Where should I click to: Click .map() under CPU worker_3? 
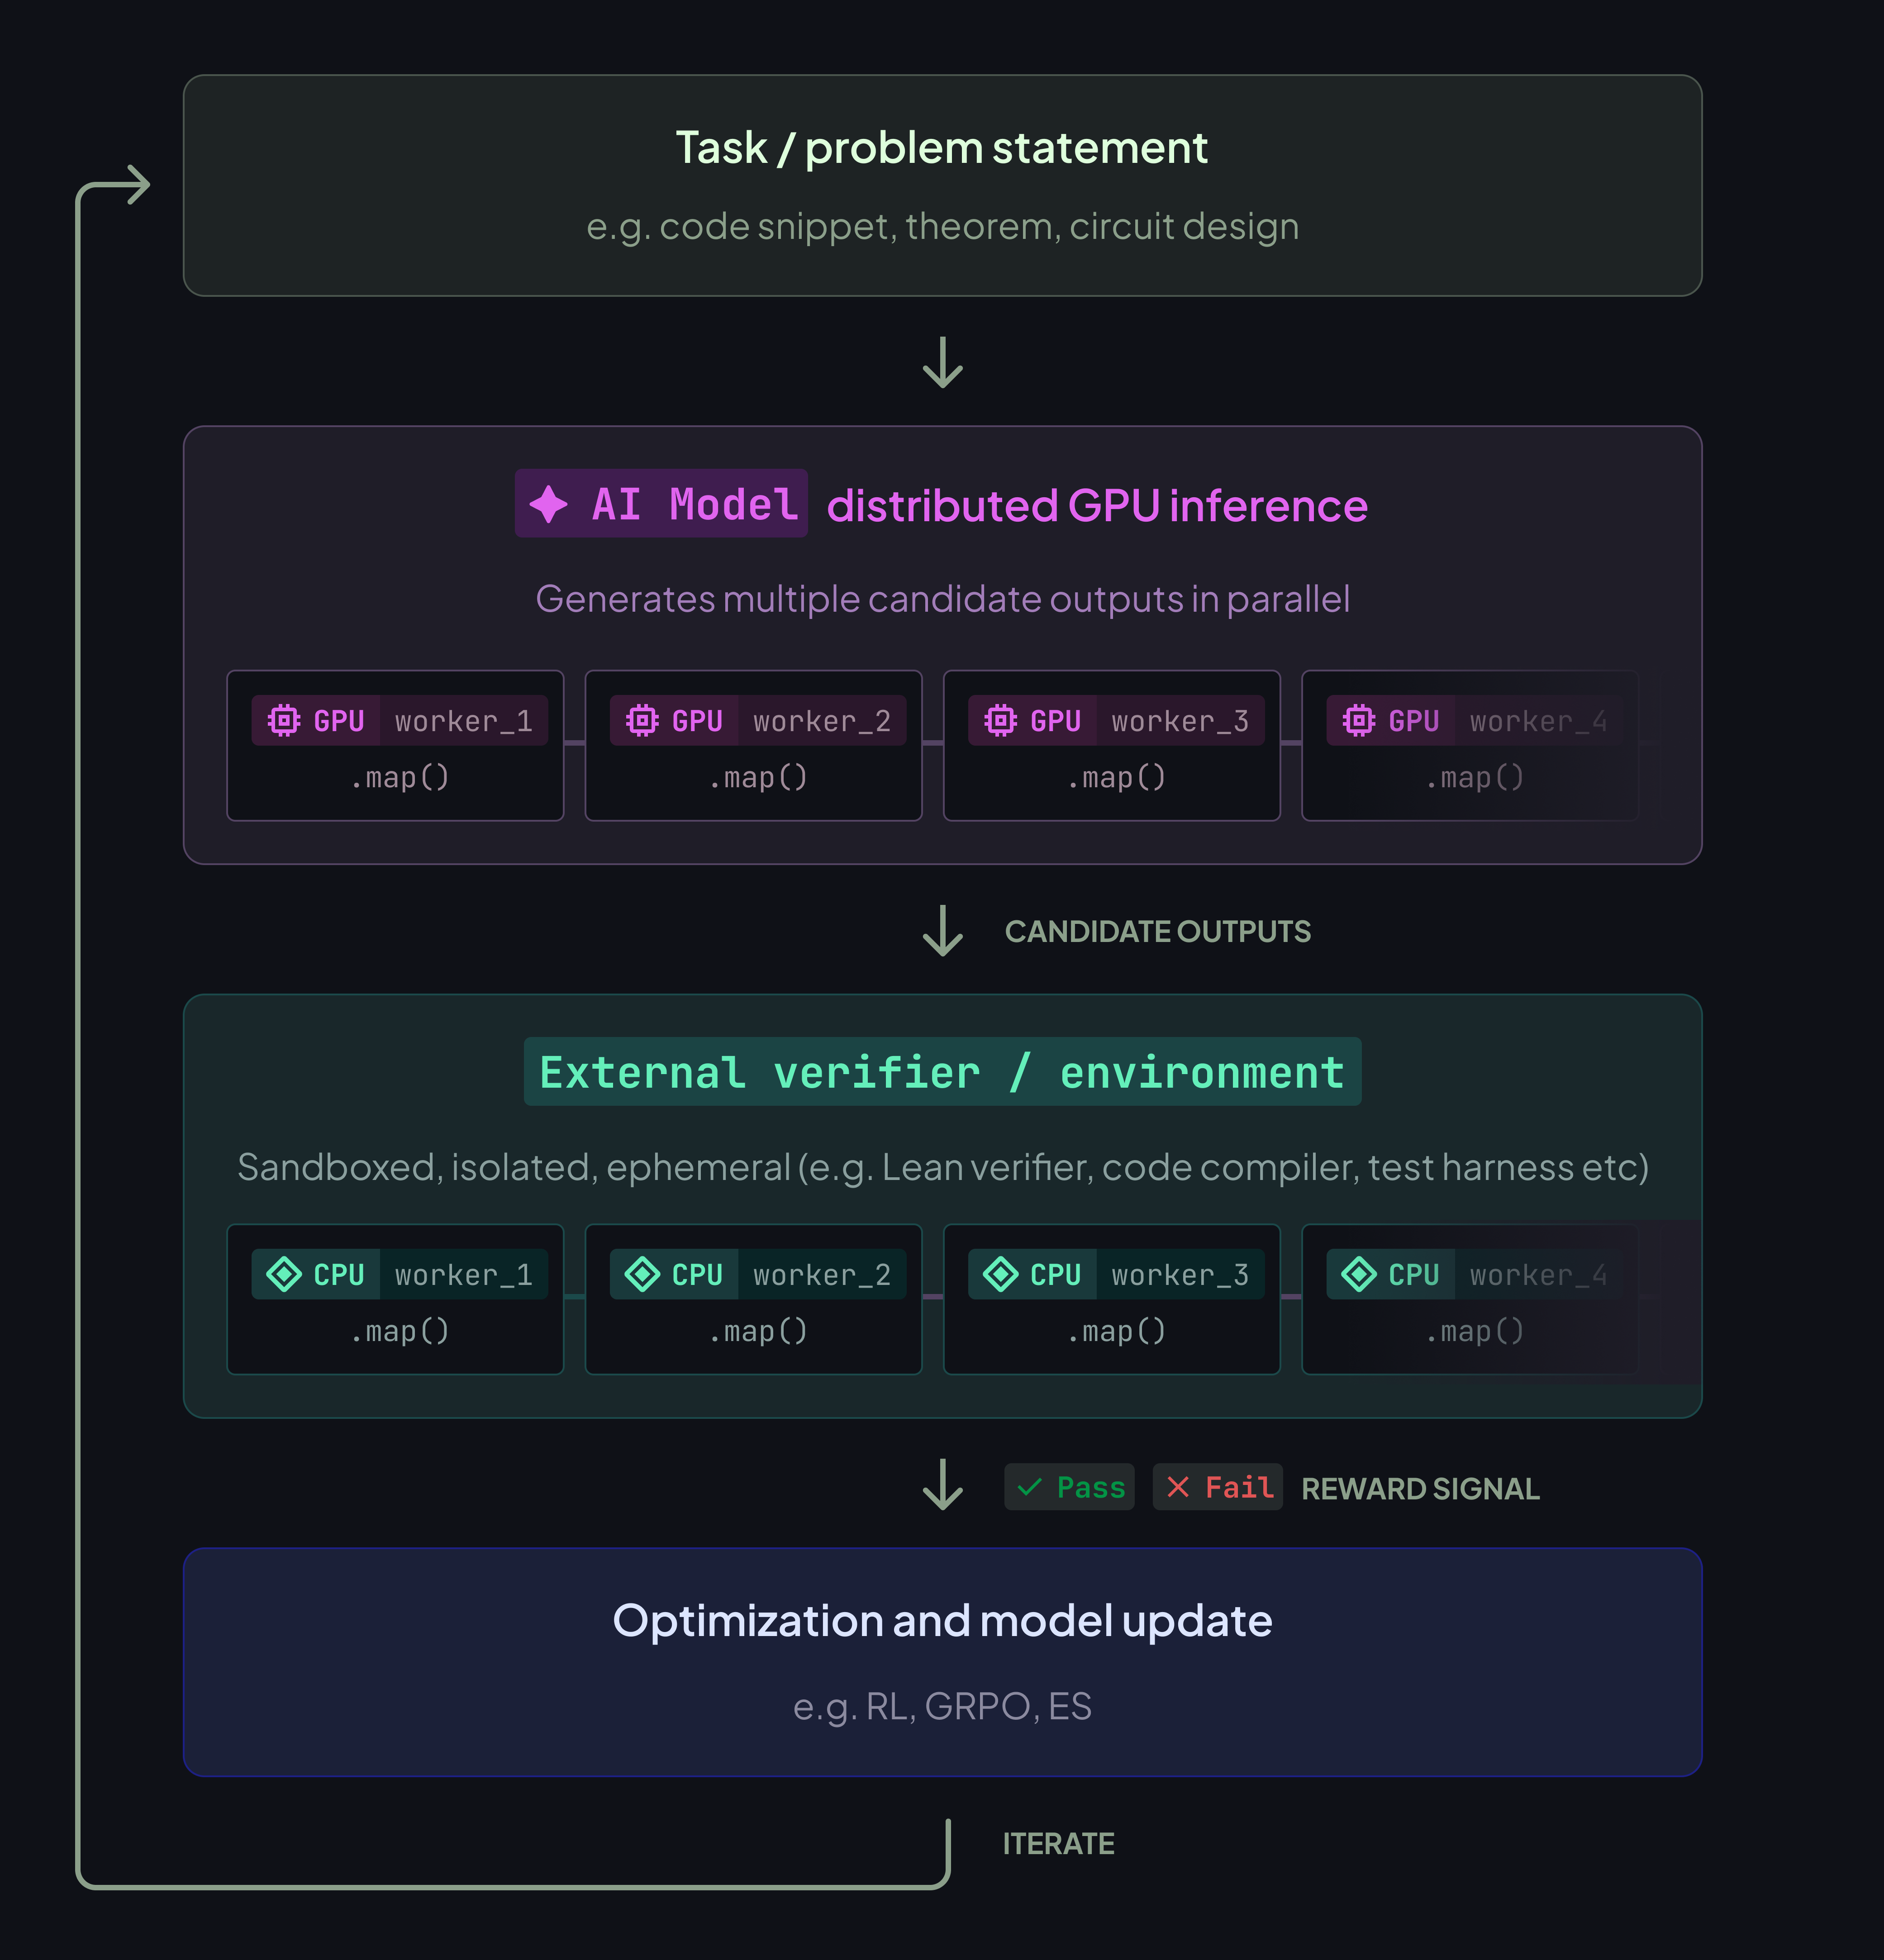click(1116, 1331)
